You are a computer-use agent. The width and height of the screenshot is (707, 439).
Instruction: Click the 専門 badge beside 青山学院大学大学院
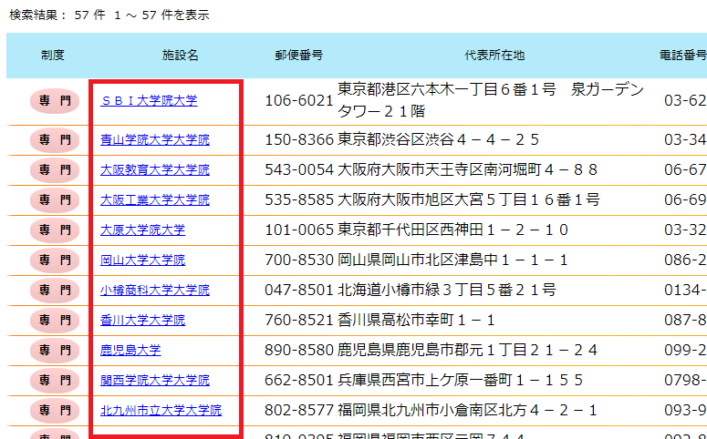click(x=55, y=140)
